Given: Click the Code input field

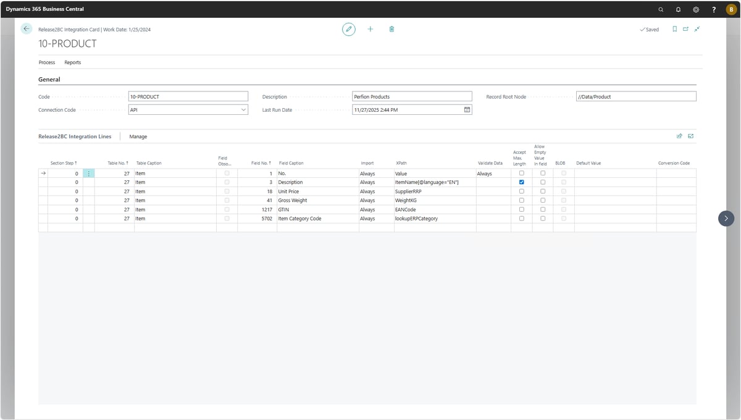Looking at the screenshot, I should pyautogui.click(x=188, y=96).
